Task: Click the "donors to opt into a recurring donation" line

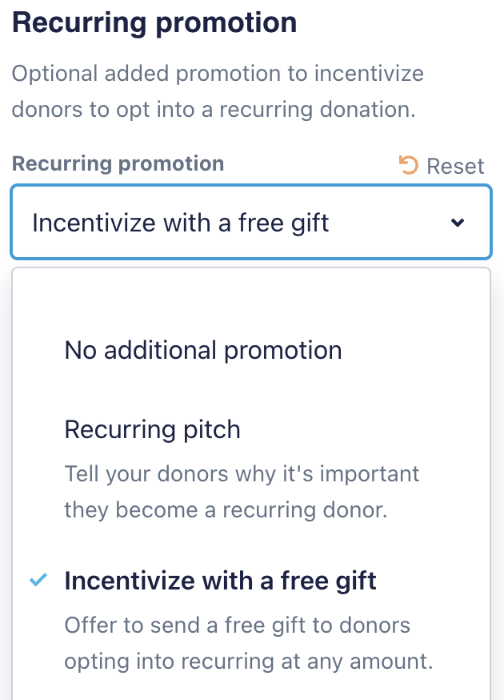Action: click(213, 110)
